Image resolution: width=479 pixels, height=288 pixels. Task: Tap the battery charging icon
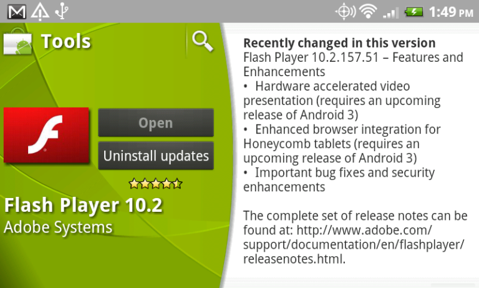(x=414, y=12)
